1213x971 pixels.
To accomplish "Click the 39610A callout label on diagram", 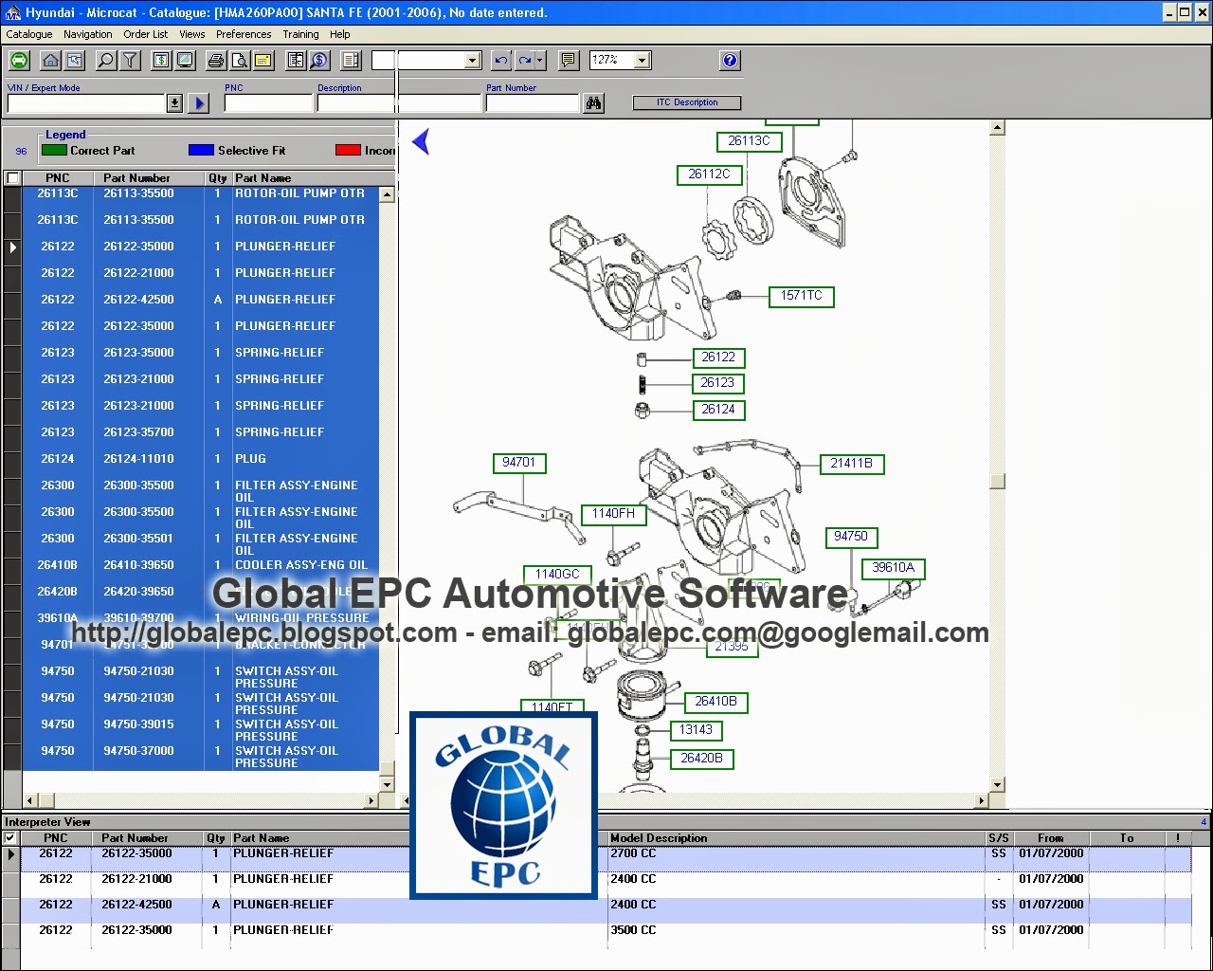I will [x=894, y=568].
